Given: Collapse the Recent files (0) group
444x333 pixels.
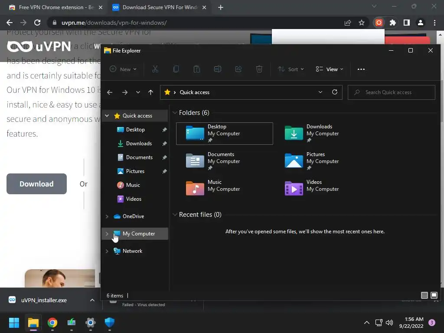Looking at the screenshot, I should 175,215.
